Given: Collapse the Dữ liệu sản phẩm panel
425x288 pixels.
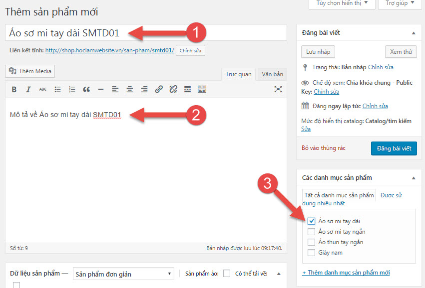Looking at the screenshot, I should (x=279, y=274).
